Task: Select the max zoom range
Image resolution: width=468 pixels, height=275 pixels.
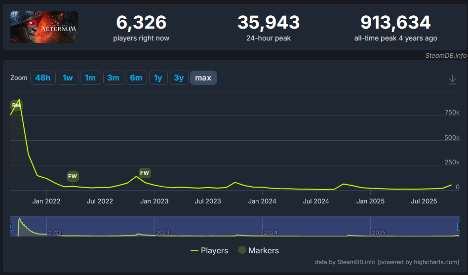Action: (x=203, y=78)
